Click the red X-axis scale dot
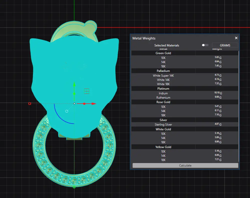The width and height of the screenshot is (250, 198). pyautogui.click(x=84, y=104)
